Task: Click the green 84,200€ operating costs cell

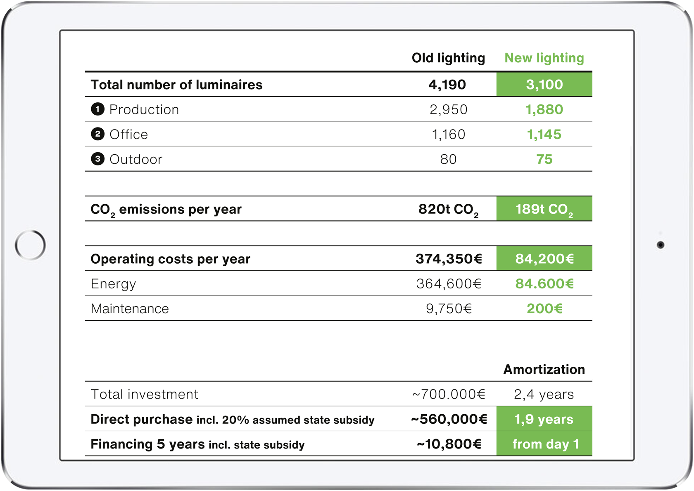Action: click(544, 259)
